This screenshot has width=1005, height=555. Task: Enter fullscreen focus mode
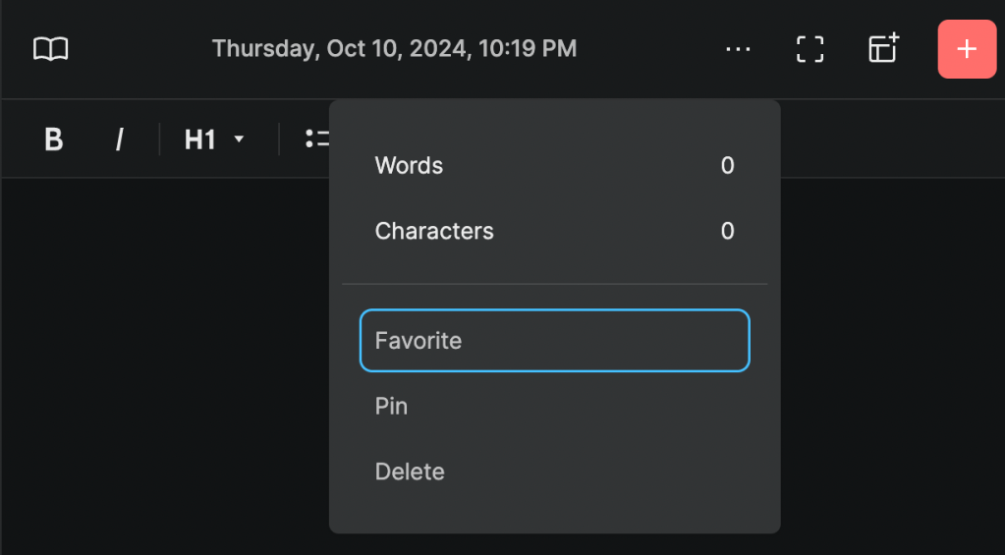tap(810, 49)
